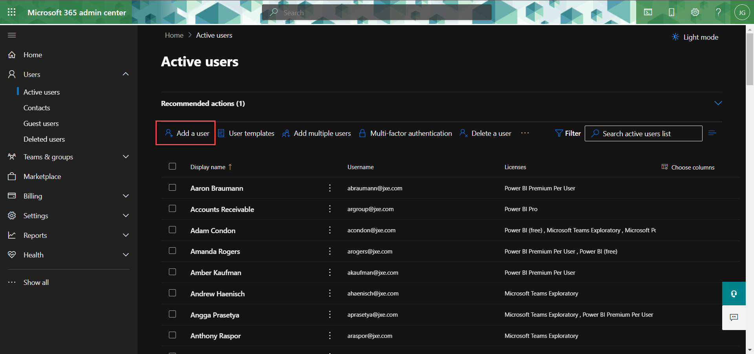Open list view options icon beside search
This screenshot has height=354, width=754.
click(712, 133)
